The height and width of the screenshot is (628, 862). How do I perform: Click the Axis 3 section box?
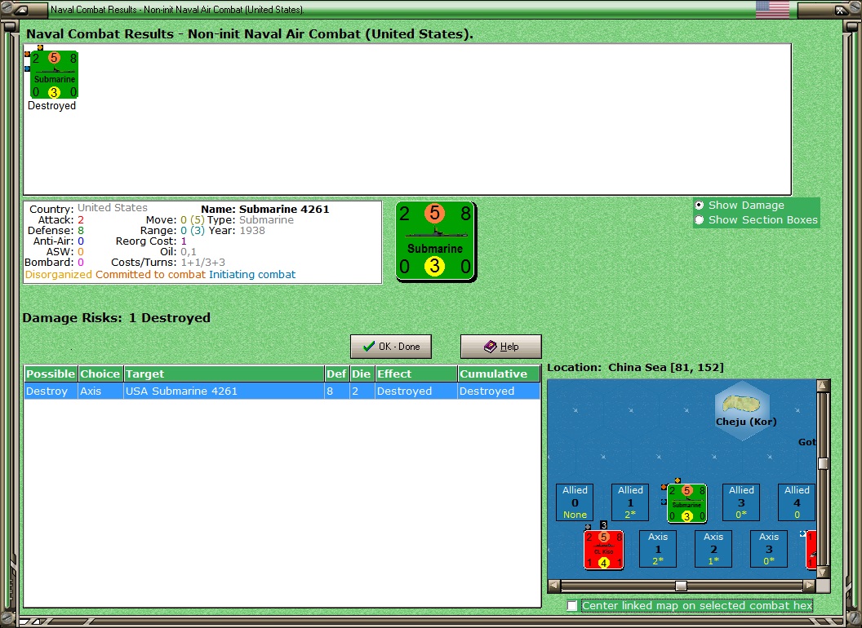point(769,549)
